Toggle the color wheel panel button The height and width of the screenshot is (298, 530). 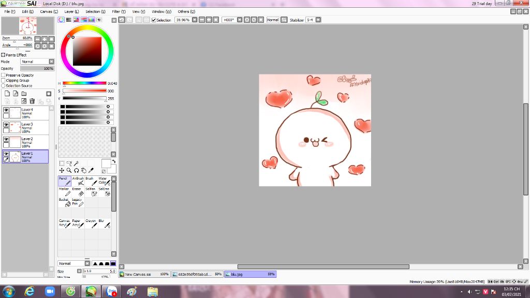tap(61, 20)
